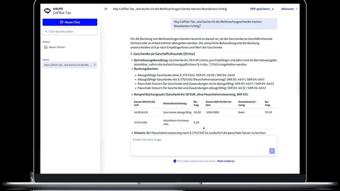Click the user question bubble

pyautogui.click(x=224, y=24)
